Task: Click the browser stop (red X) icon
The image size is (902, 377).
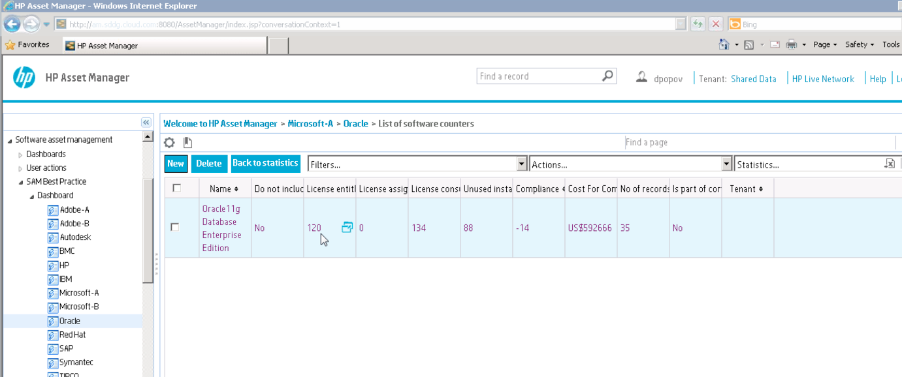Action: point(716,24)
